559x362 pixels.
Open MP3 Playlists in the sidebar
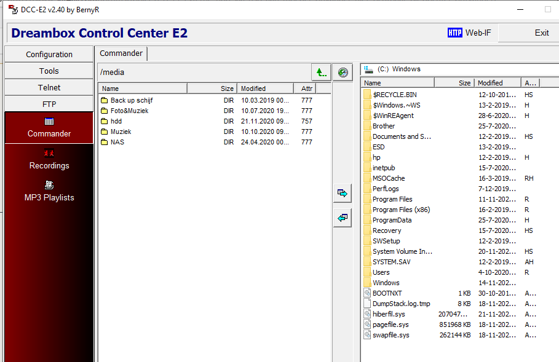coord(49,192)
